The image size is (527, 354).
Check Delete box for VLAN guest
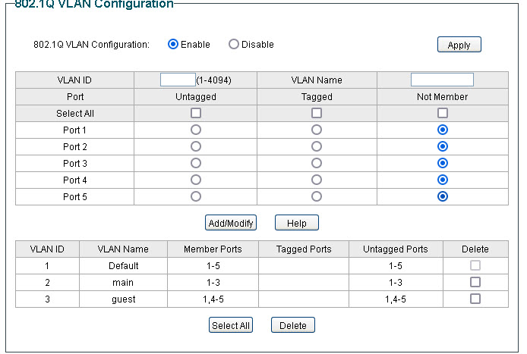(475, 299)
